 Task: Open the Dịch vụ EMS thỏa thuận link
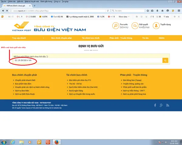pyautogui.click(x=25, y=94)
